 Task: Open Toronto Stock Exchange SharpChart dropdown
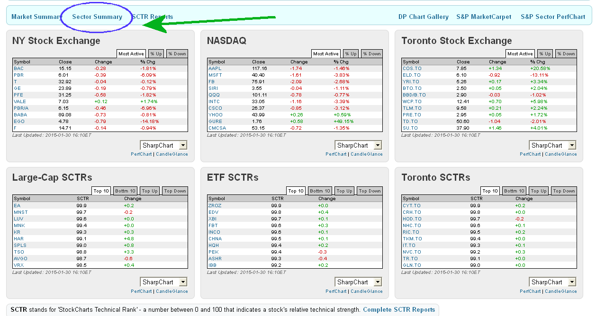pos(553,145)
